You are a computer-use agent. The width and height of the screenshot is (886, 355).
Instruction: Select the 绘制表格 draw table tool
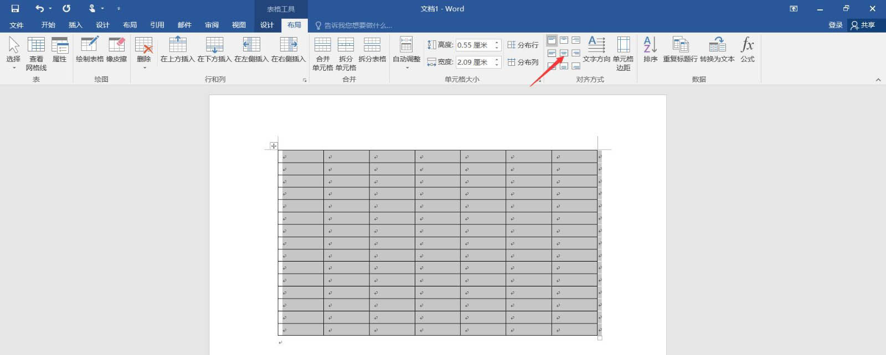(x=90, y=50)
